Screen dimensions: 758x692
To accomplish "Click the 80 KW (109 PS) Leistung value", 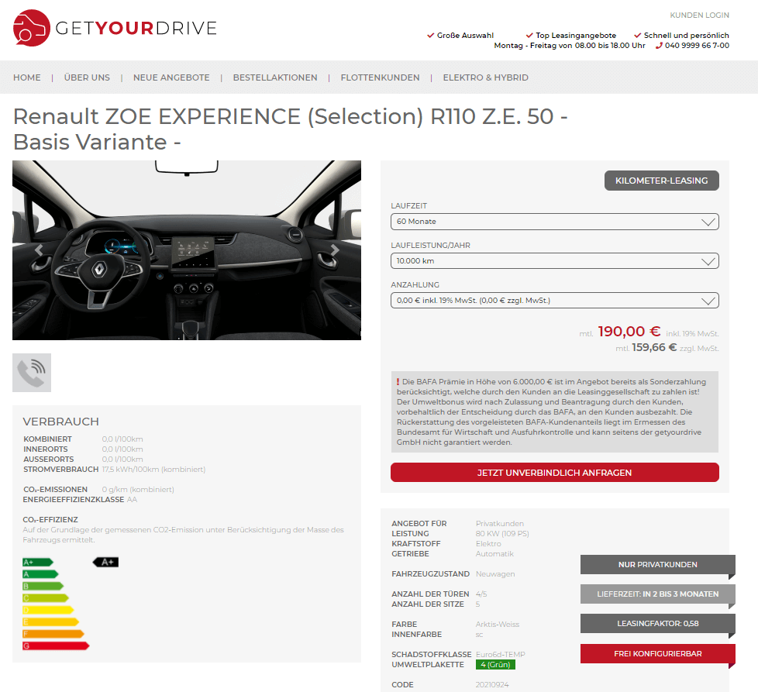I will [x=502, y=533].
